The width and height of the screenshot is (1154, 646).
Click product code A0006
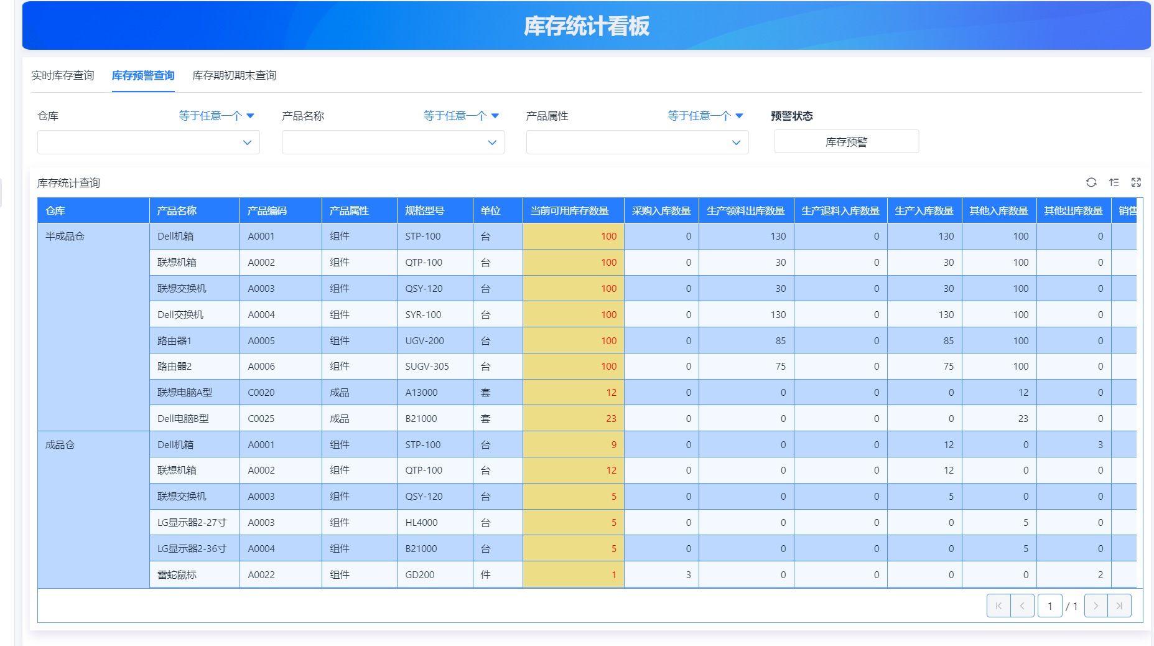(x=261, y=366)
